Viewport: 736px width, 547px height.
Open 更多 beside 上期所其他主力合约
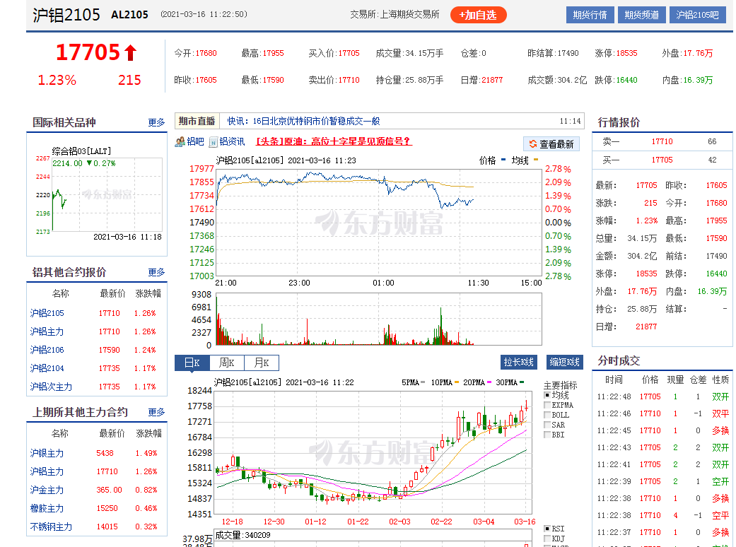156,412
